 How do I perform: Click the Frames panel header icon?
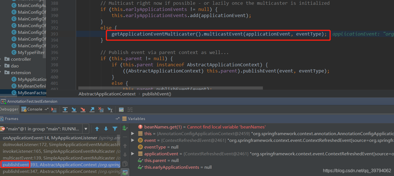[x=2, y=119]
